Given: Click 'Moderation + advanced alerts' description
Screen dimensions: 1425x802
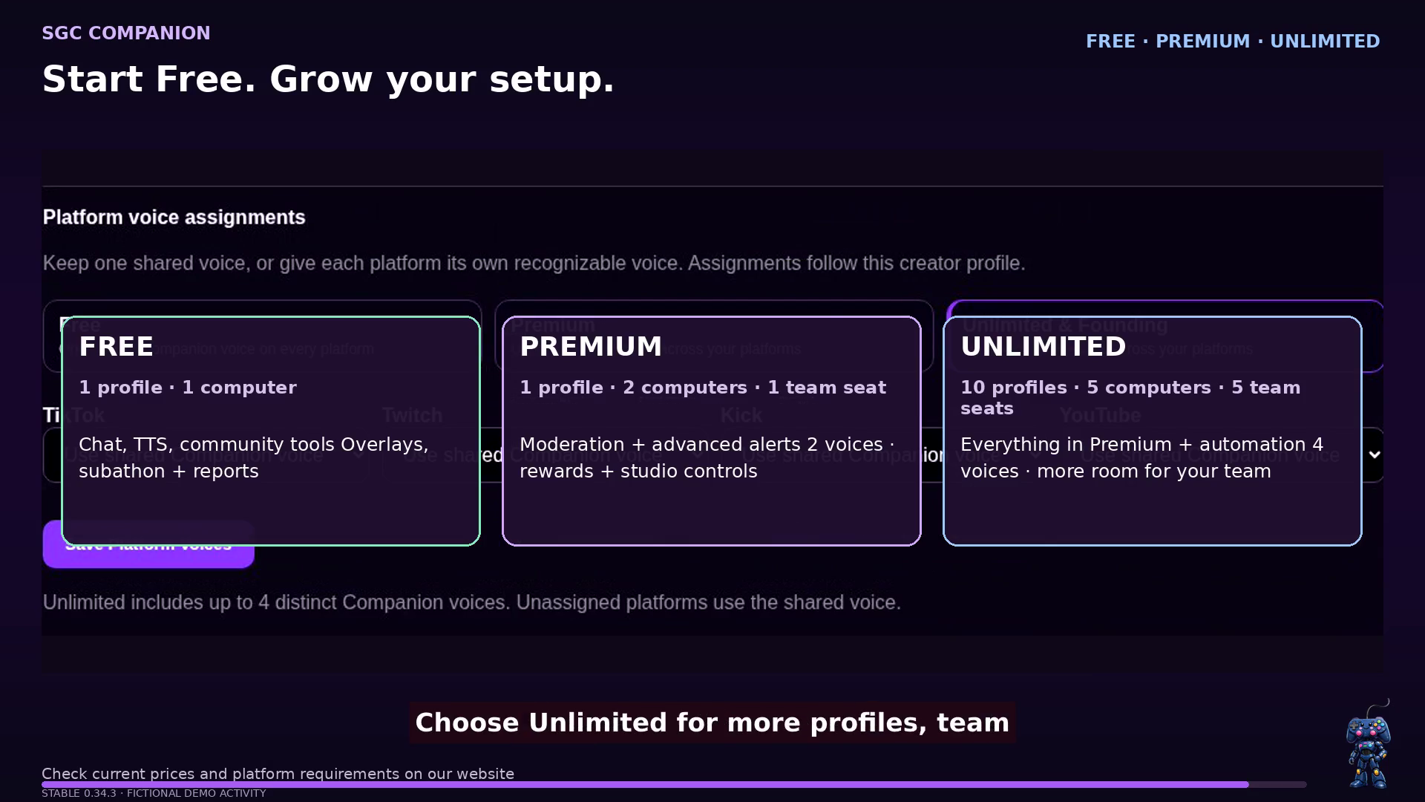Looking at the screenshot, I should pos(707,457).
